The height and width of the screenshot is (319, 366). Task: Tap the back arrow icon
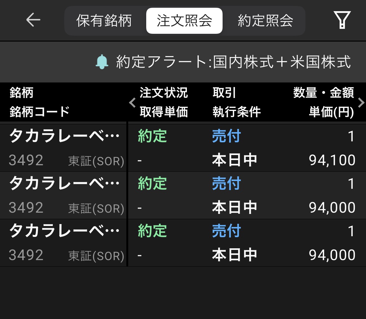tap(33, 20)
